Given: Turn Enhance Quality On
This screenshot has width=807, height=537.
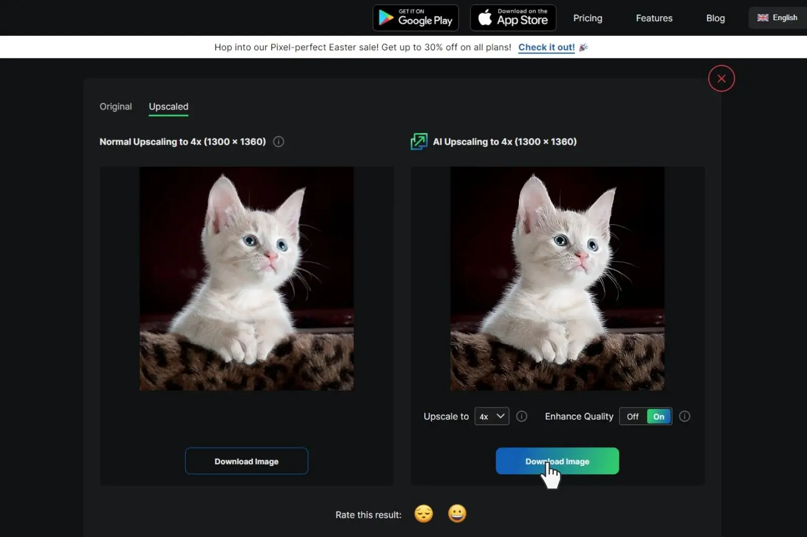Looking at the screenshot, I should tap(659, 417).
